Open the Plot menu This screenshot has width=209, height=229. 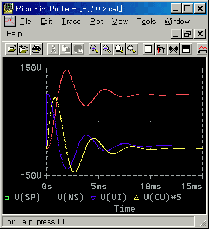[x=97, y=22]
